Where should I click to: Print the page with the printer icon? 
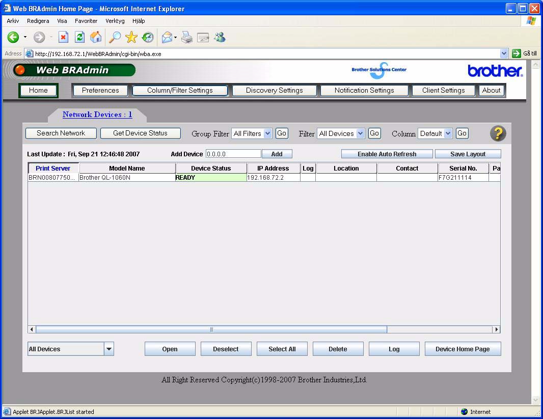coord(187,37)
